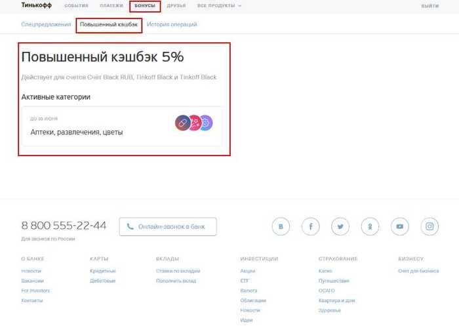Click the Тинькофф logo
This screenshot has width=459, height=326.
[36, 5]
